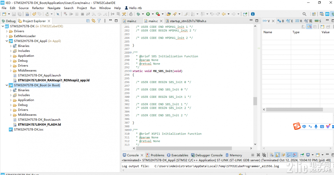The width and height of the screenshot is (334, 175).
Task: Toggle Instruction Stepping Mode icon
Action: click(112, 14)
